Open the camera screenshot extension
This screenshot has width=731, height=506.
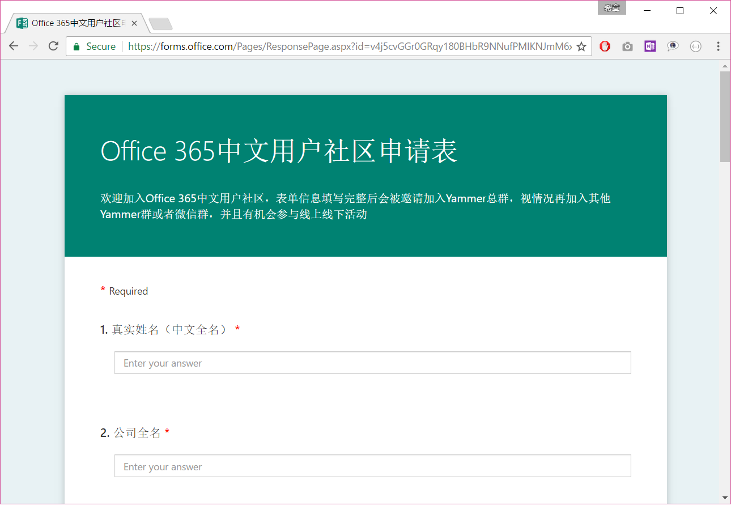pyautogui.click(x=627, y=46)
